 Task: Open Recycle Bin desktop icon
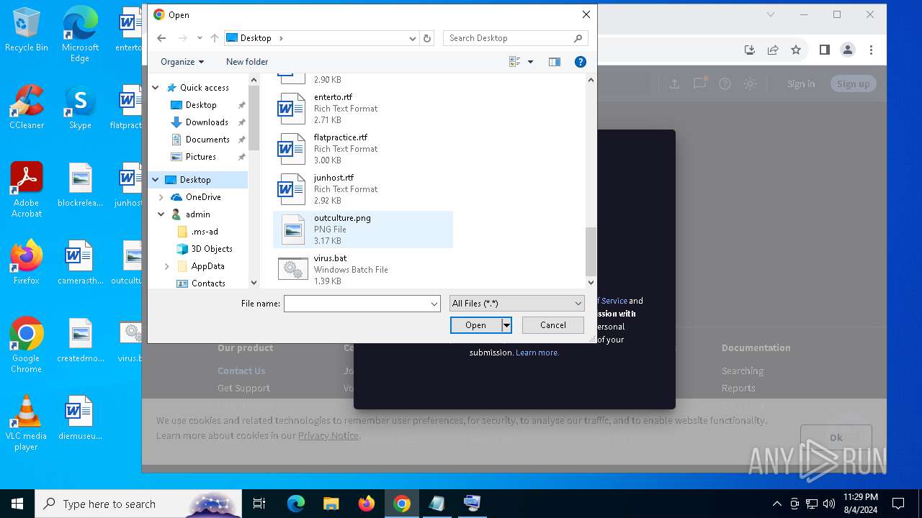(27, 29)
